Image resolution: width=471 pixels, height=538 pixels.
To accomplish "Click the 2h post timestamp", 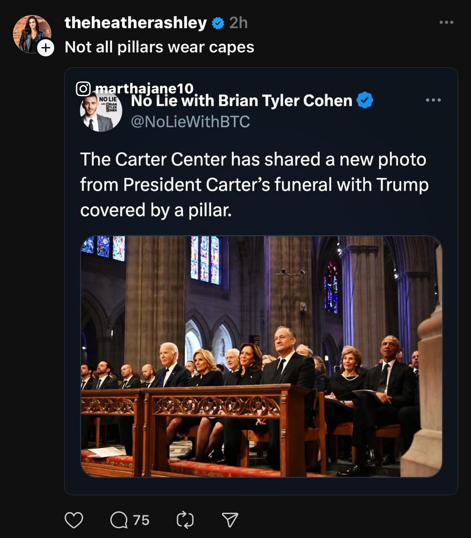I will tap(238, 23).
